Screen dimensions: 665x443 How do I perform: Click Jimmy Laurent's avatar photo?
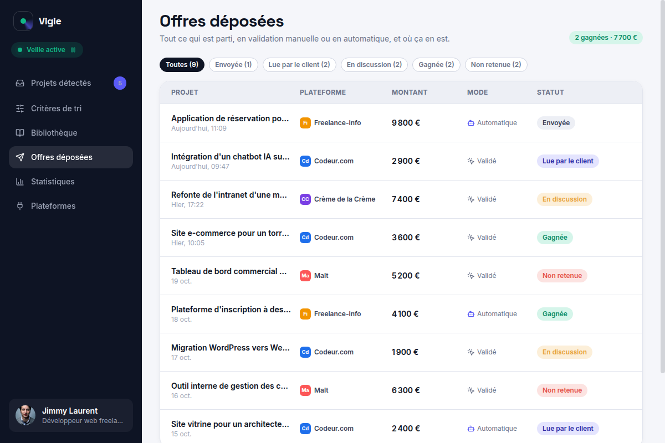(x=25, y=415)
